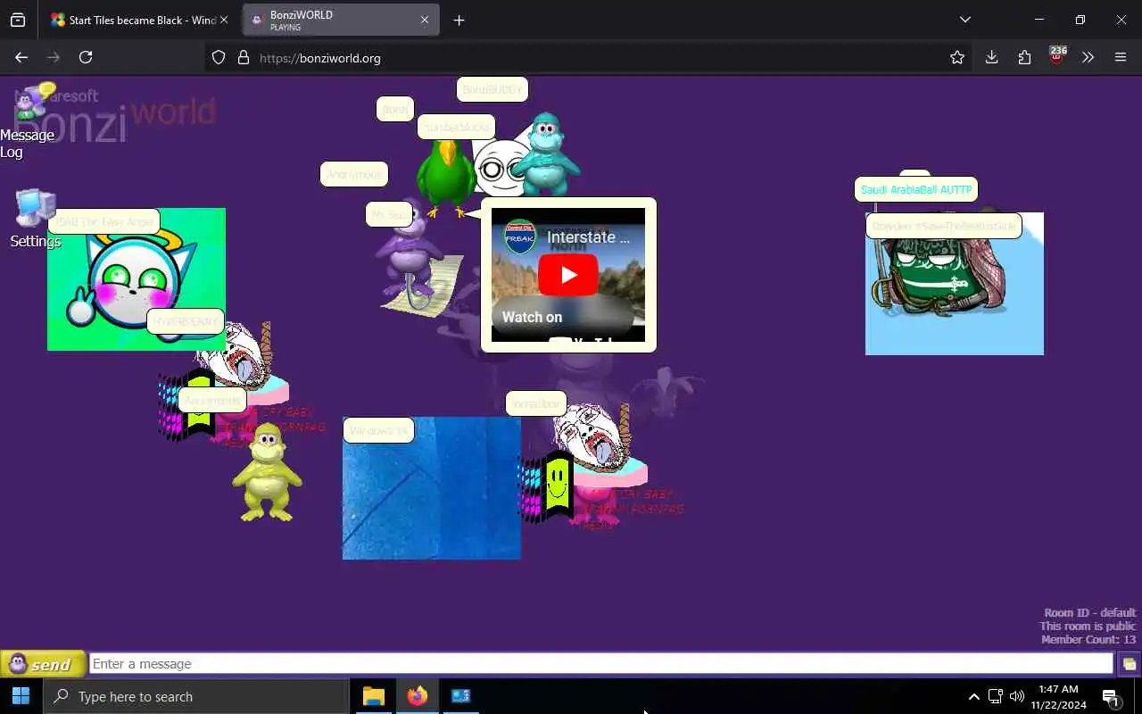Click the yellow Bonzi gorilla character
Screen dimensions: 1142x714
[266, 472]
